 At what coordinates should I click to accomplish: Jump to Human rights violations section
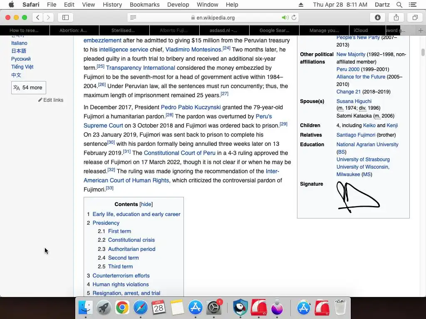point(121,284)
